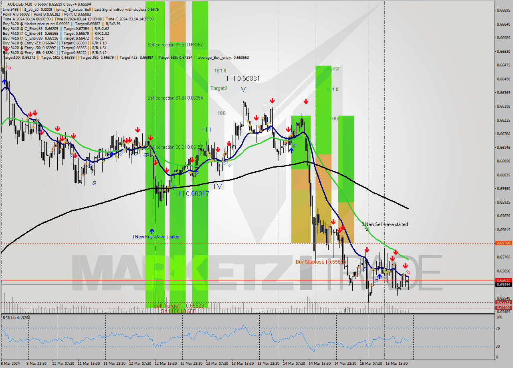Click the 0.66695 price axis label
Viewport: 513px width, 368px height.
(503, 10)
